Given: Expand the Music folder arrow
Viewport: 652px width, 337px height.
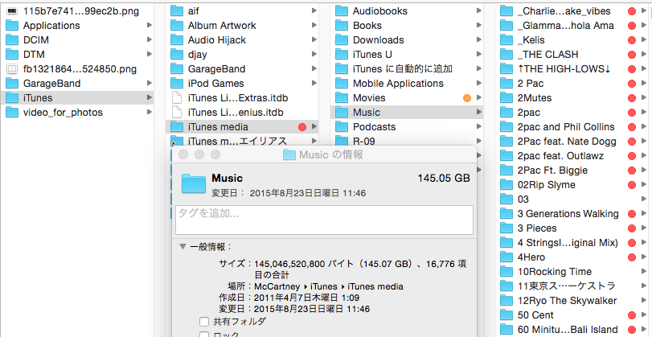Looking at the screenshot, I should click(x=479, y=113).
